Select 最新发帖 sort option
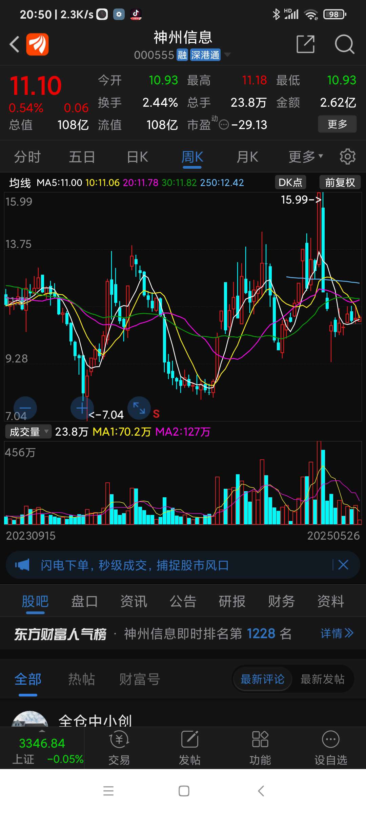This screenshot has height=813, width=366. pyautogui.click(x=323, y=679)
